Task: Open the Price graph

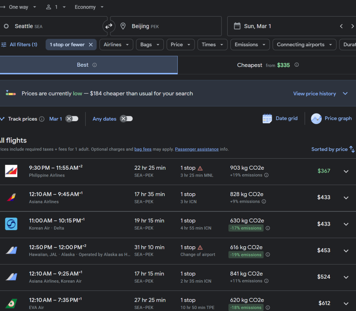Action: tap(331, 119)
